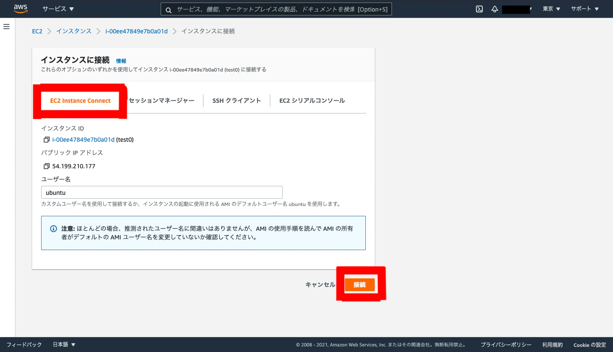Open breadcrumb instance i-00ee47849e7b0a01d
Image resolution: width=613 pixels, height=352 pixels.
(137, 31)
